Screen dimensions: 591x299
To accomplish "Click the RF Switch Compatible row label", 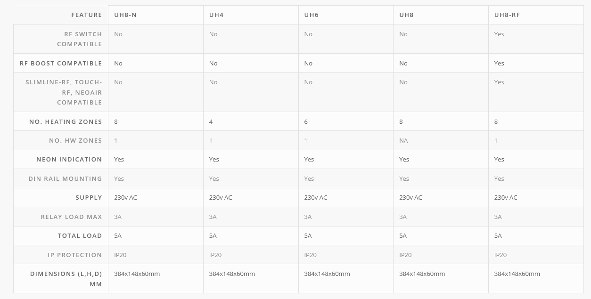I will [x=80, y=39].
